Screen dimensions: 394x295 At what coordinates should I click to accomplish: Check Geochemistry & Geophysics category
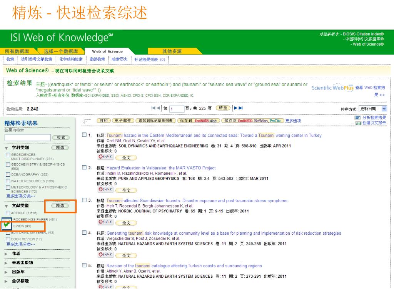point(8,164)
